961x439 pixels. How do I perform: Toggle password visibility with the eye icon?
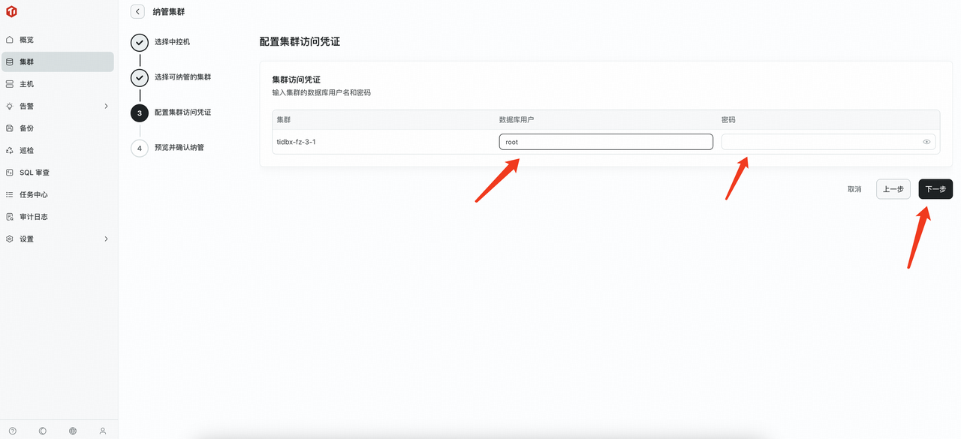pos(926,141)
